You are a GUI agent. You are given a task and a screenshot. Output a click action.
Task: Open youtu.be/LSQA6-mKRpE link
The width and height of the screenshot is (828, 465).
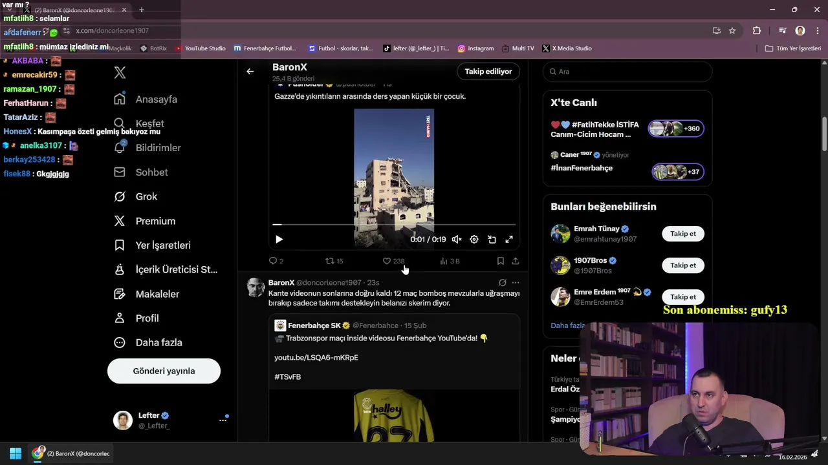[316, 357]
